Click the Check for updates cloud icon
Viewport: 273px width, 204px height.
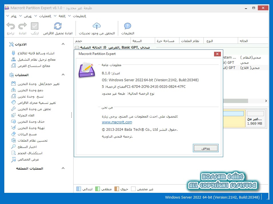coord(97,26)
